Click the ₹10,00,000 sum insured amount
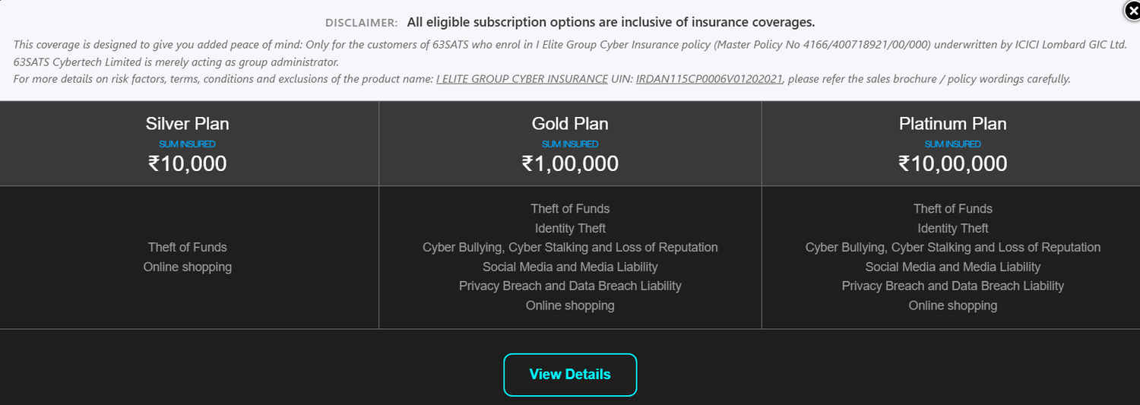This screenshot has width=1140, height=405. [952, 163]
